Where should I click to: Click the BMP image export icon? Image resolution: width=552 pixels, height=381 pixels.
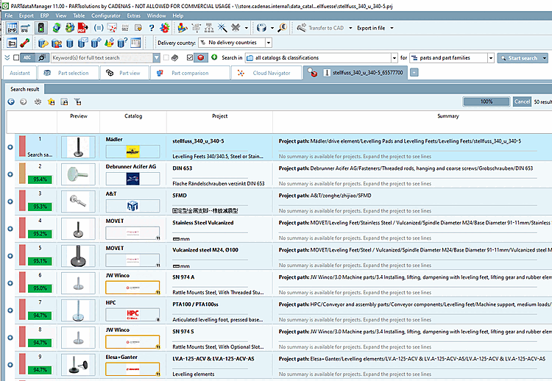click(13, 28)
